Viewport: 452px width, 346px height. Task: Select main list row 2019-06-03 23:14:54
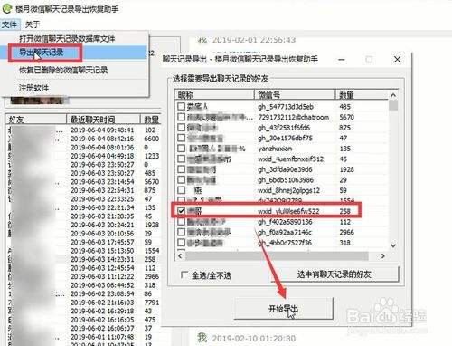84,182
